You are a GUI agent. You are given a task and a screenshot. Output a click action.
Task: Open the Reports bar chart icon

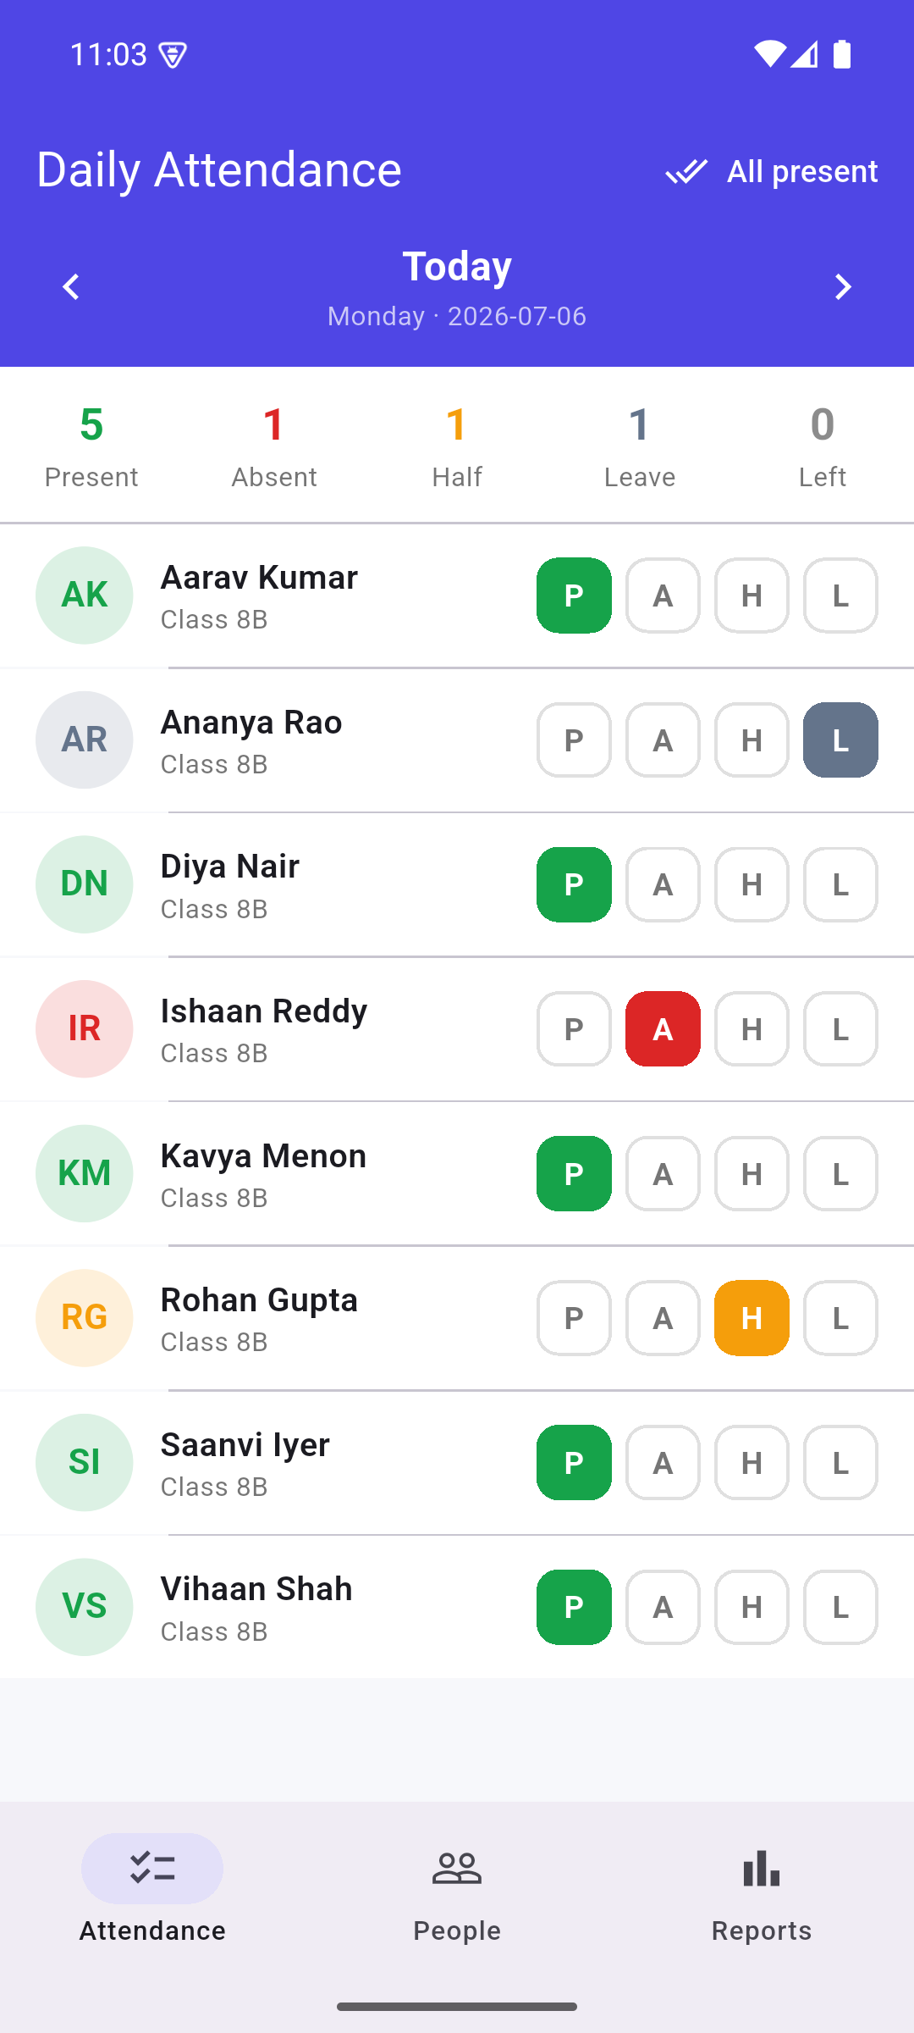point(762,1868)
